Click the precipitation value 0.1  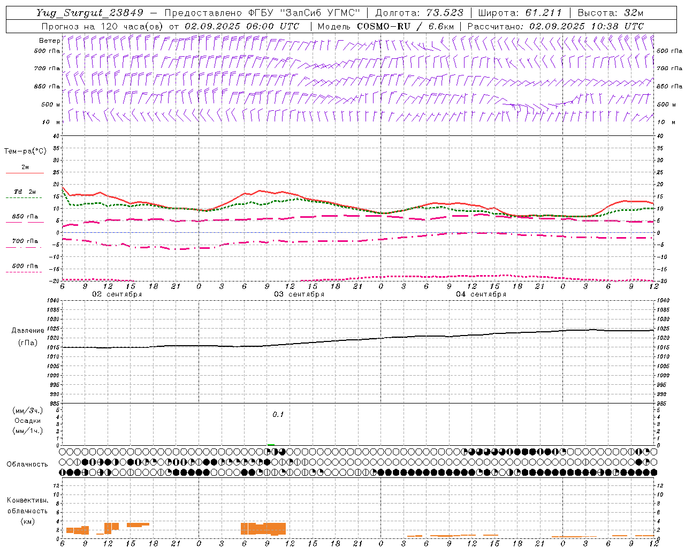point(278,414)
